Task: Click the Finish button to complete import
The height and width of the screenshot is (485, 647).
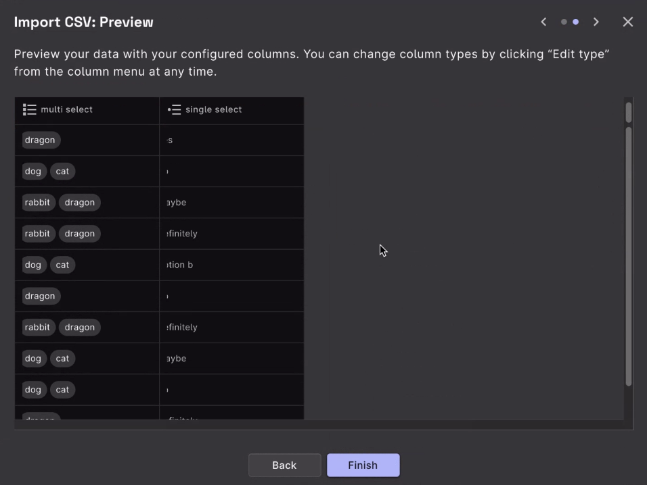Action: tap(363, 465)
